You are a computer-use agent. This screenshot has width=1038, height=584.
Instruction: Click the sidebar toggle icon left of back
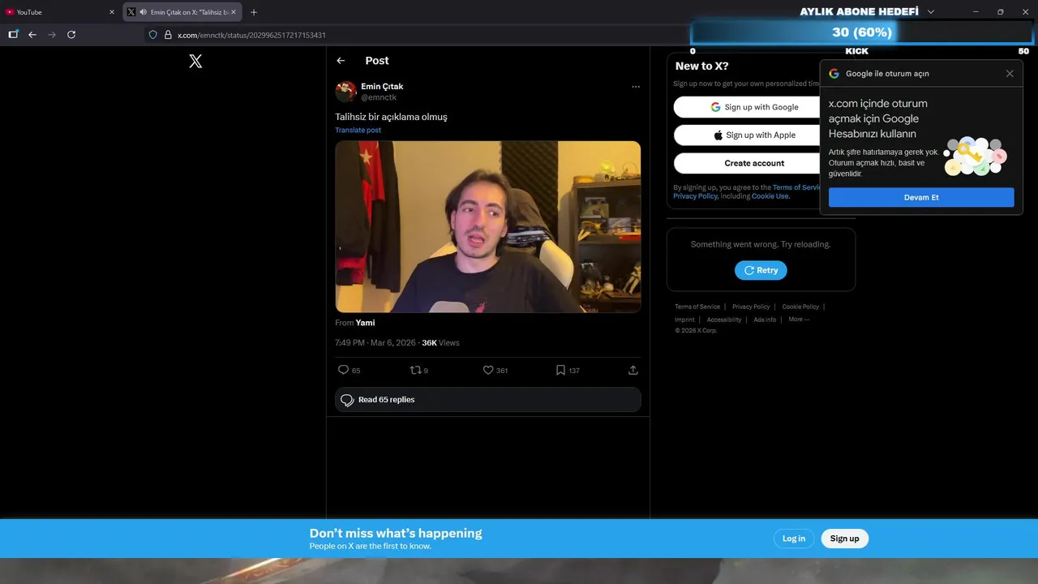point(13,35)
